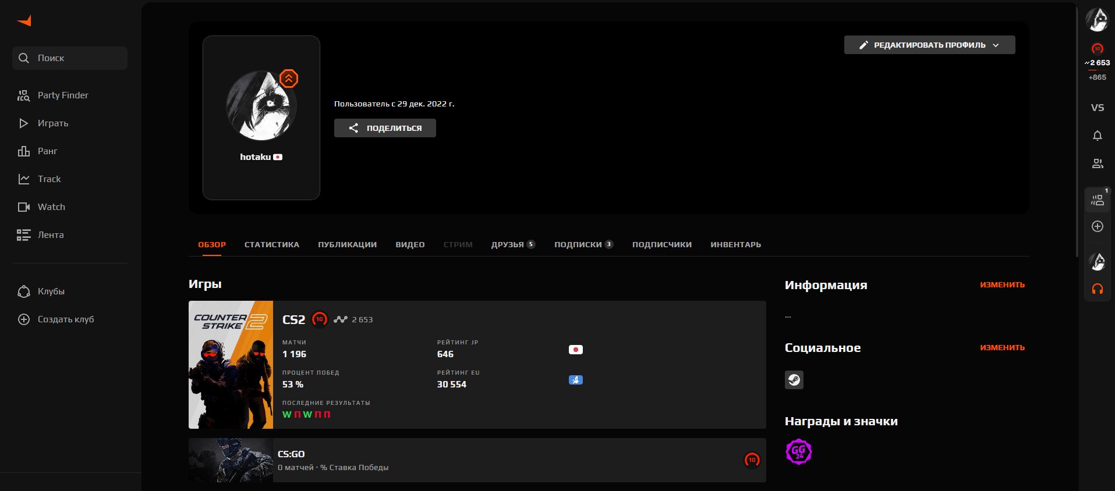Click the Track chart icon
The width and height of the screenshot is (1115, 491).
tap(24, 179)
